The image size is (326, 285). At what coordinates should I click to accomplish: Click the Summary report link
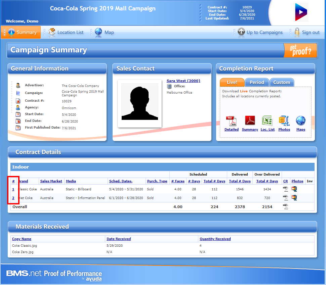pos(250,130)
